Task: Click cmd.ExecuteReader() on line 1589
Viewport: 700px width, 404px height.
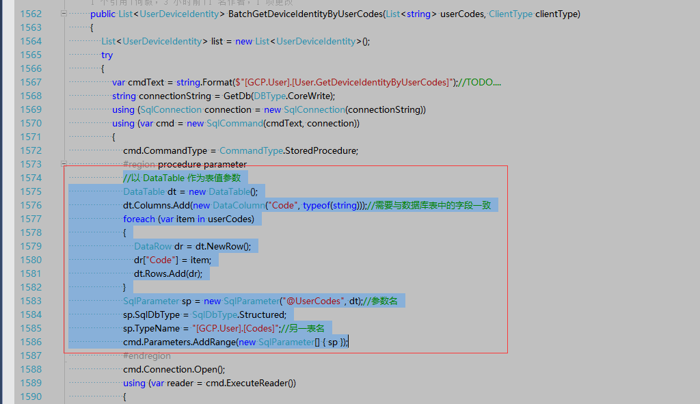Action: coord(251,383)
